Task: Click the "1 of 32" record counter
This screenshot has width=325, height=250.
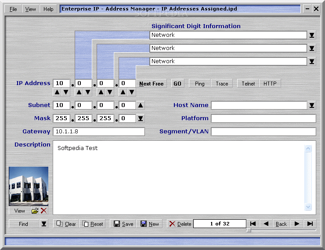Action: click(220, 224)
